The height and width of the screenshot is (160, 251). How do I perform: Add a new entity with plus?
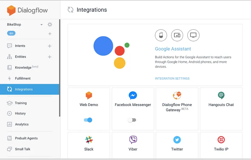[x=50, y=57]
